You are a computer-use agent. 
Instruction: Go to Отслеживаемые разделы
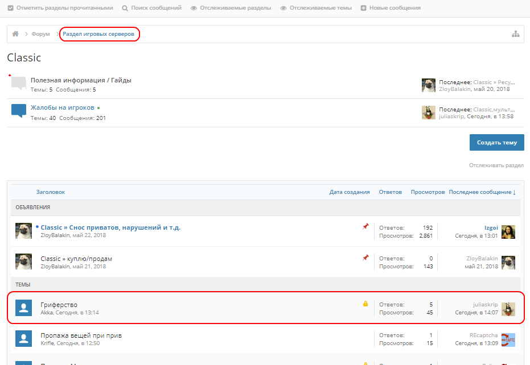coord(235,8)
